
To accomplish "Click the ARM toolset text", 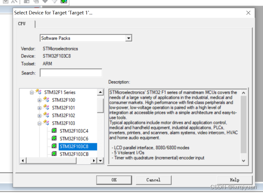I will (x=47, y=64).
